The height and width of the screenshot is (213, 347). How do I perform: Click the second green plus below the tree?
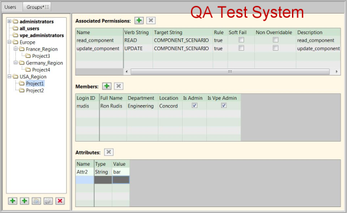24,201
